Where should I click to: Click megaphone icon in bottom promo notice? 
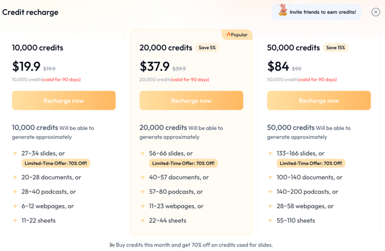tap(112, 245)
